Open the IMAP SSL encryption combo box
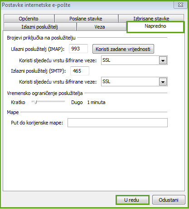This screenshot has height=209, width=189. click(134, 60)
